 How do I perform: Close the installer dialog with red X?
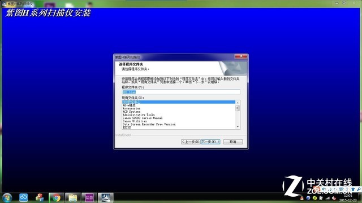click(x=241, y=56)
